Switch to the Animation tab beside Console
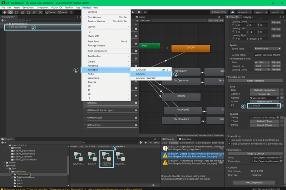The width and height of the screenshot is (286, 190). click(x=185, y=139)
